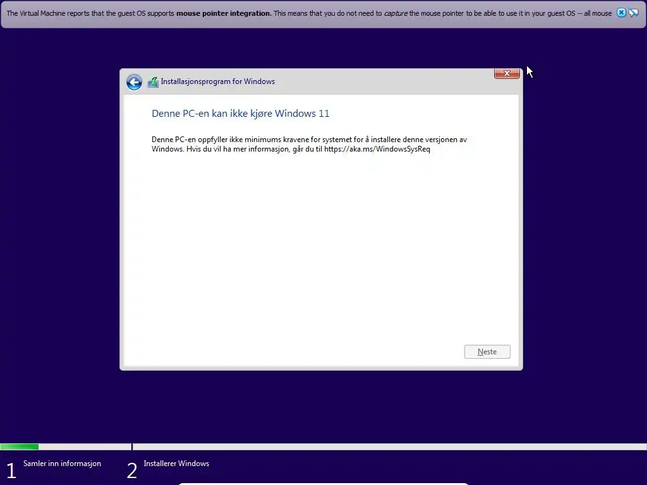Viewport: 647px width, 485px height.
Task: Click the blue back arrow button
Action: click(134, 82)
